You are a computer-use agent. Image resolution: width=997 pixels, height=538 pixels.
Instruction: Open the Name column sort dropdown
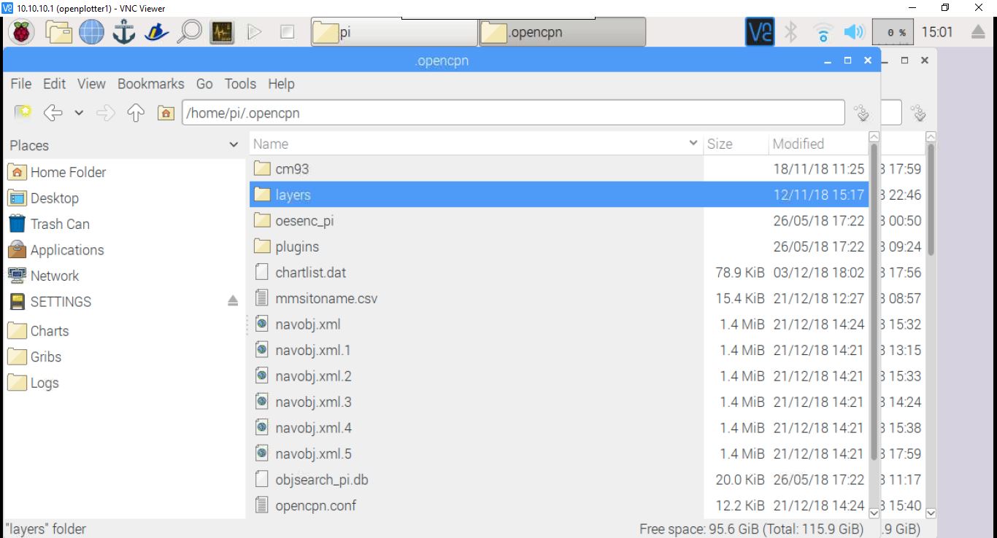click(693, 144)
